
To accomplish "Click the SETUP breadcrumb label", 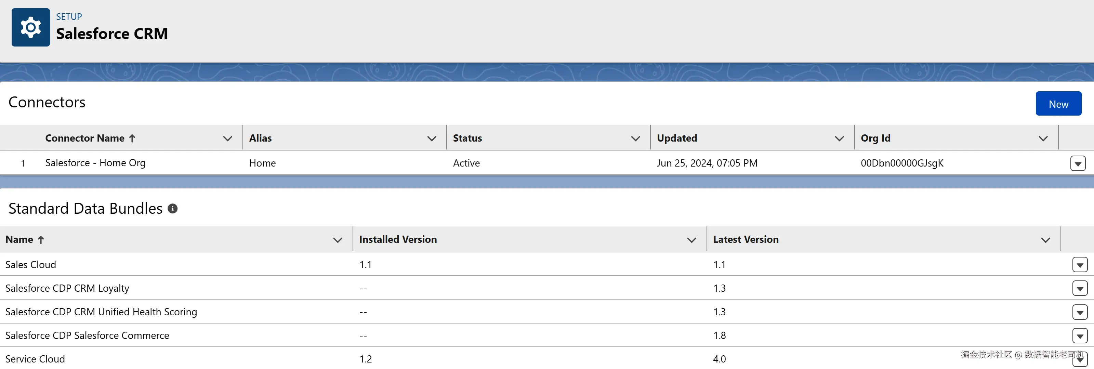I will (x=69, y=16).
